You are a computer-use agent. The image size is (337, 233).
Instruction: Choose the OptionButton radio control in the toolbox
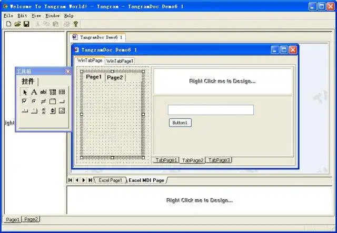(34, 101)
